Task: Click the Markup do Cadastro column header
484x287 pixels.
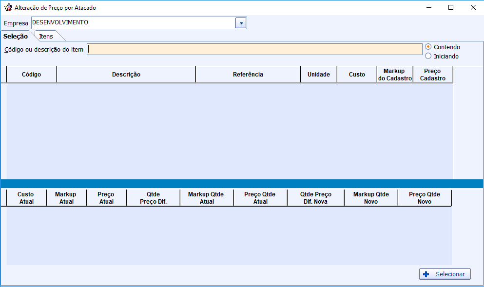Action: pos(394,75)
